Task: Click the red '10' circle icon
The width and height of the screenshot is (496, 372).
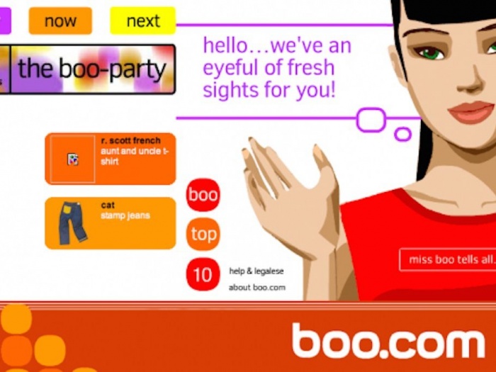Action: [203, 274]
